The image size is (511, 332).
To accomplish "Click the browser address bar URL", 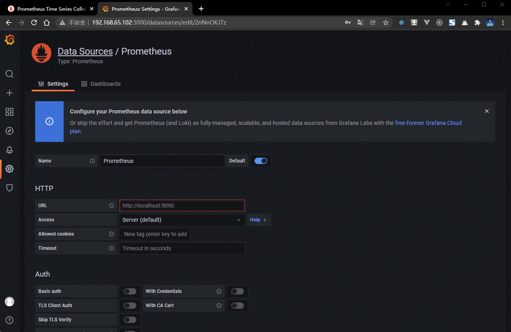I will point(159,23).
